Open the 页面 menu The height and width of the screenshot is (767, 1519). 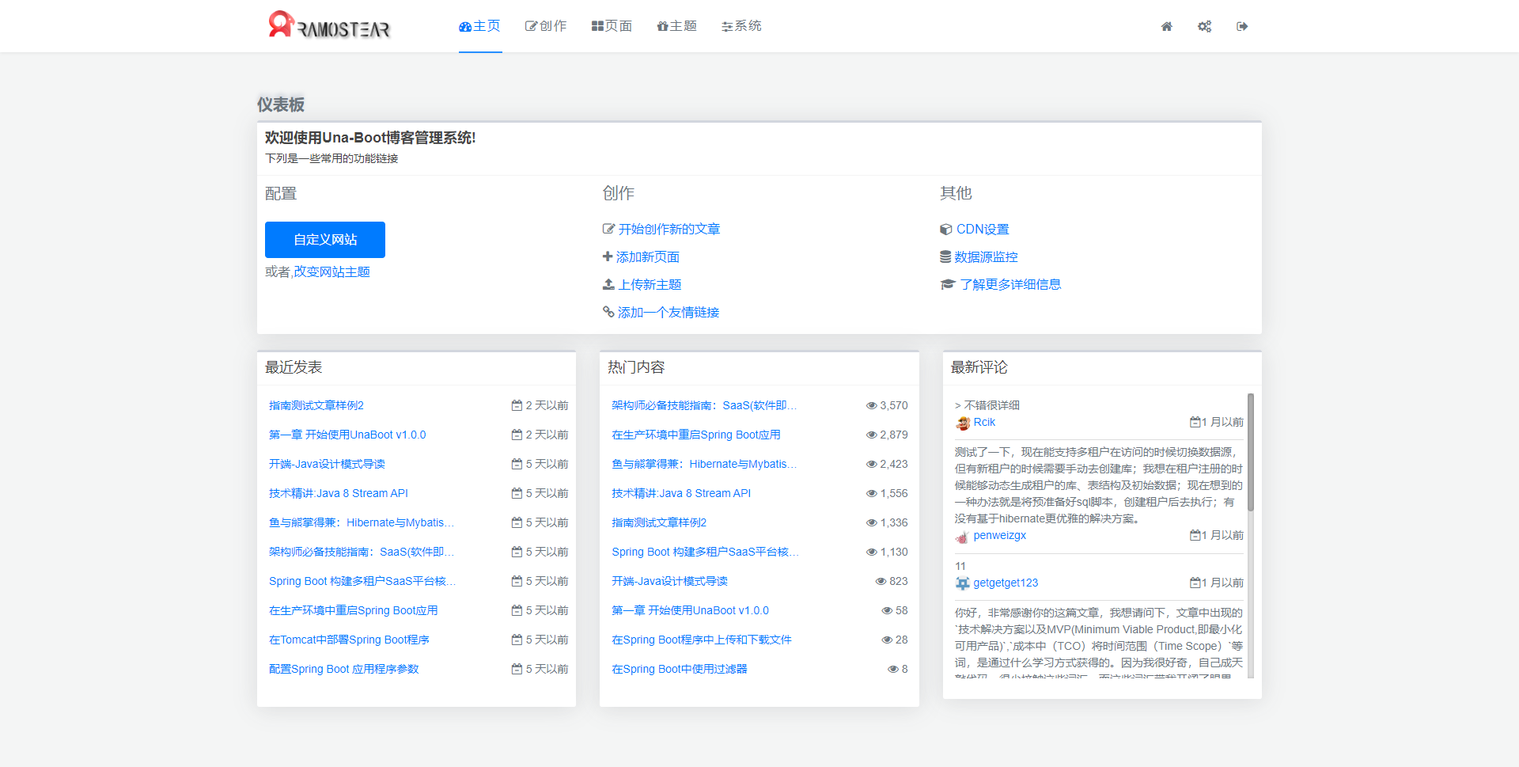click(x=612, y=26)
